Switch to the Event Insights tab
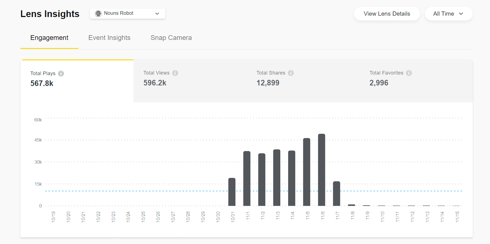The width and height of the screenshot is (490, 244). pos(109,38)
